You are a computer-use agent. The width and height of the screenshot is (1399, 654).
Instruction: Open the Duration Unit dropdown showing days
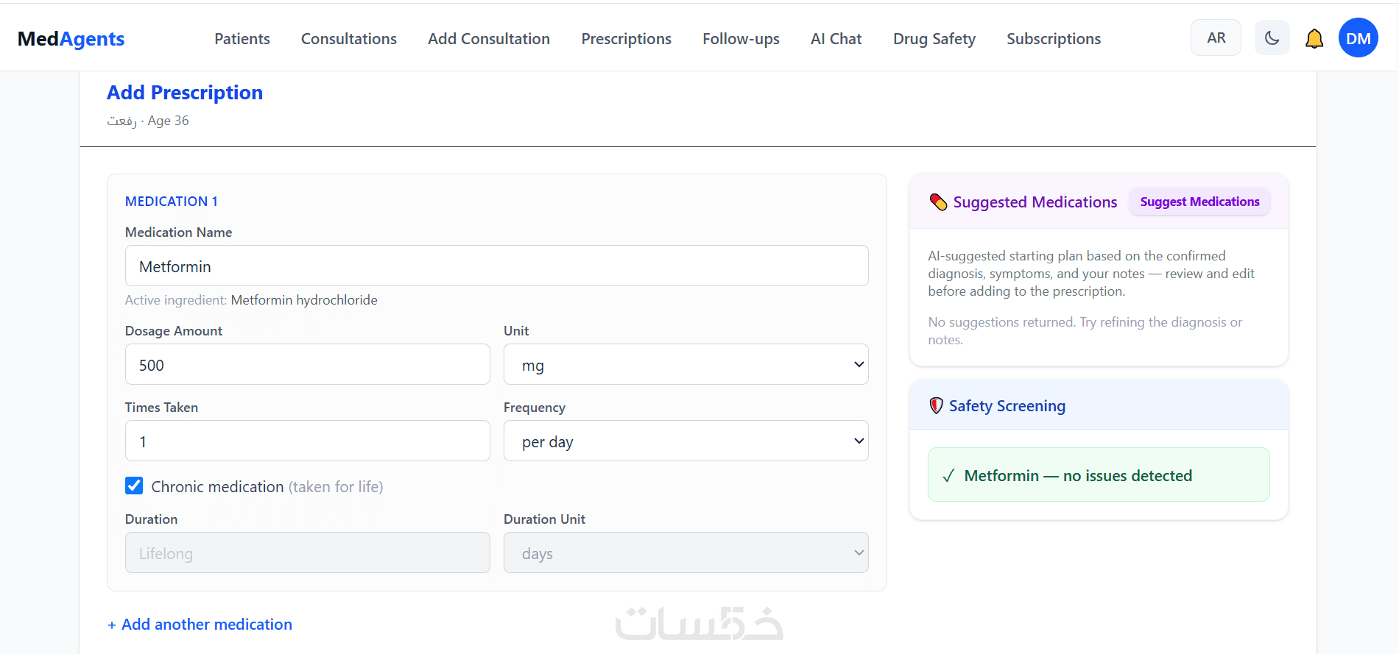[686, 552]
